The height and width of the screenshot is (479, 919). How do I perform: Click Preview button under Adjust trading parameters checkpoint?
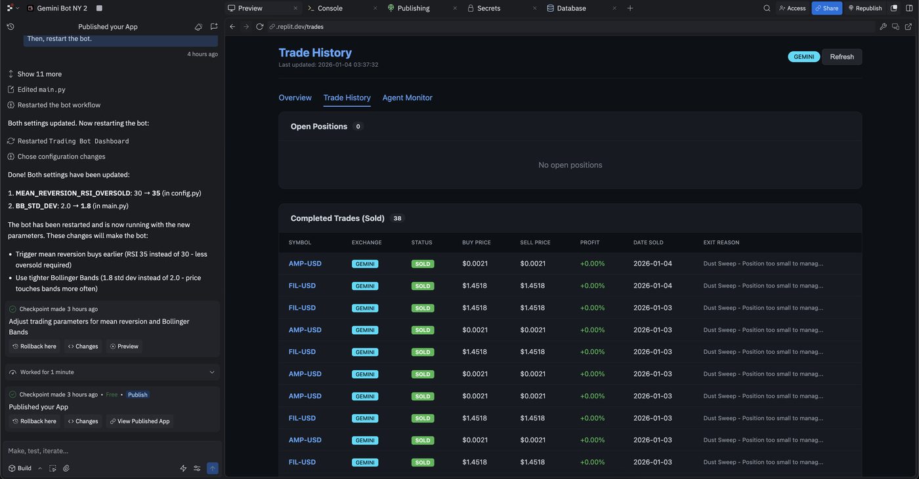124,346
